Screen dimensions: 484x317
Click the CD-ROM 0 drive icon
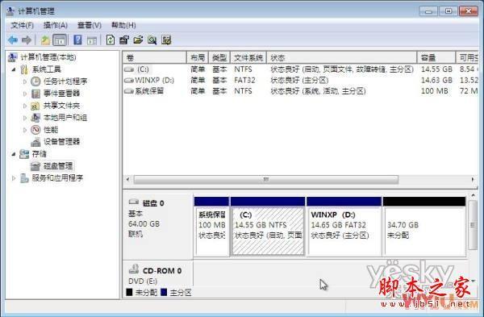[134, 269]
